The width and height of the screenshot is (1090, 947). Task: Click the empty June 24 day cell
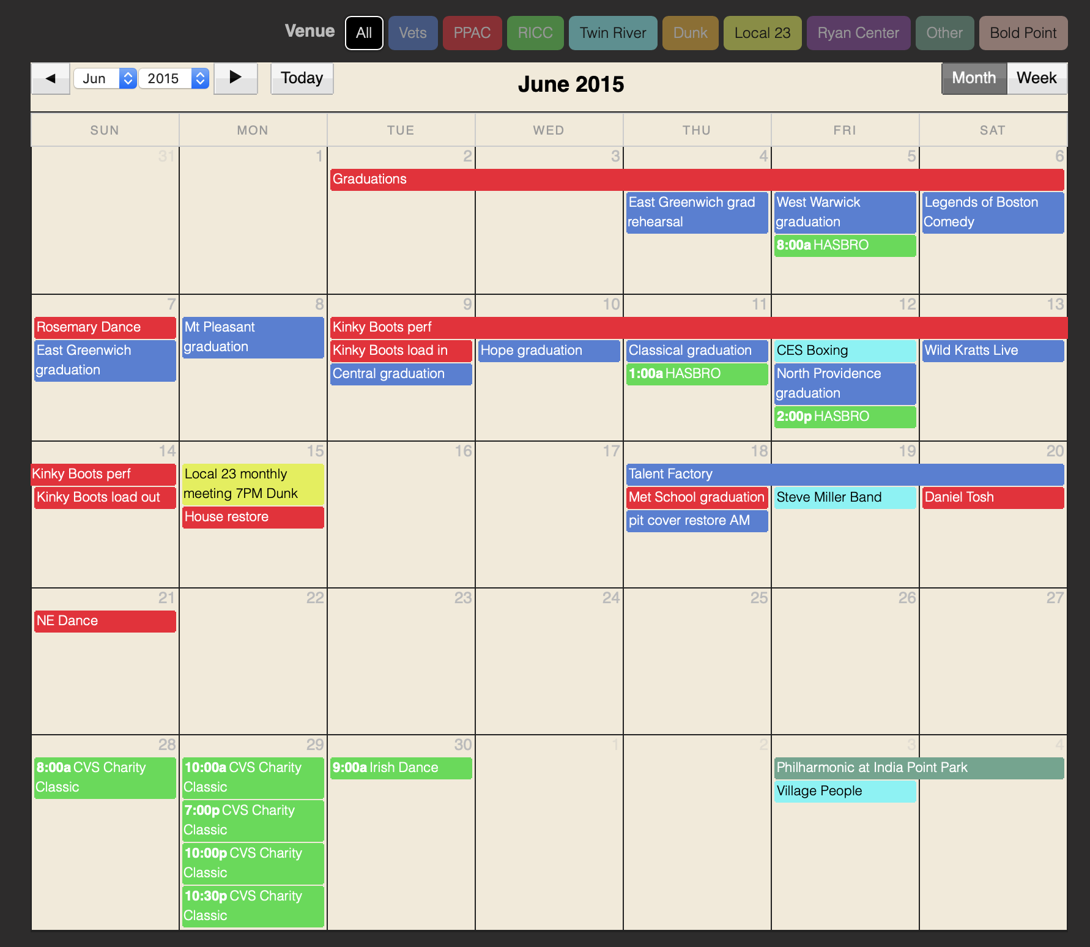[x=549, y=667]
